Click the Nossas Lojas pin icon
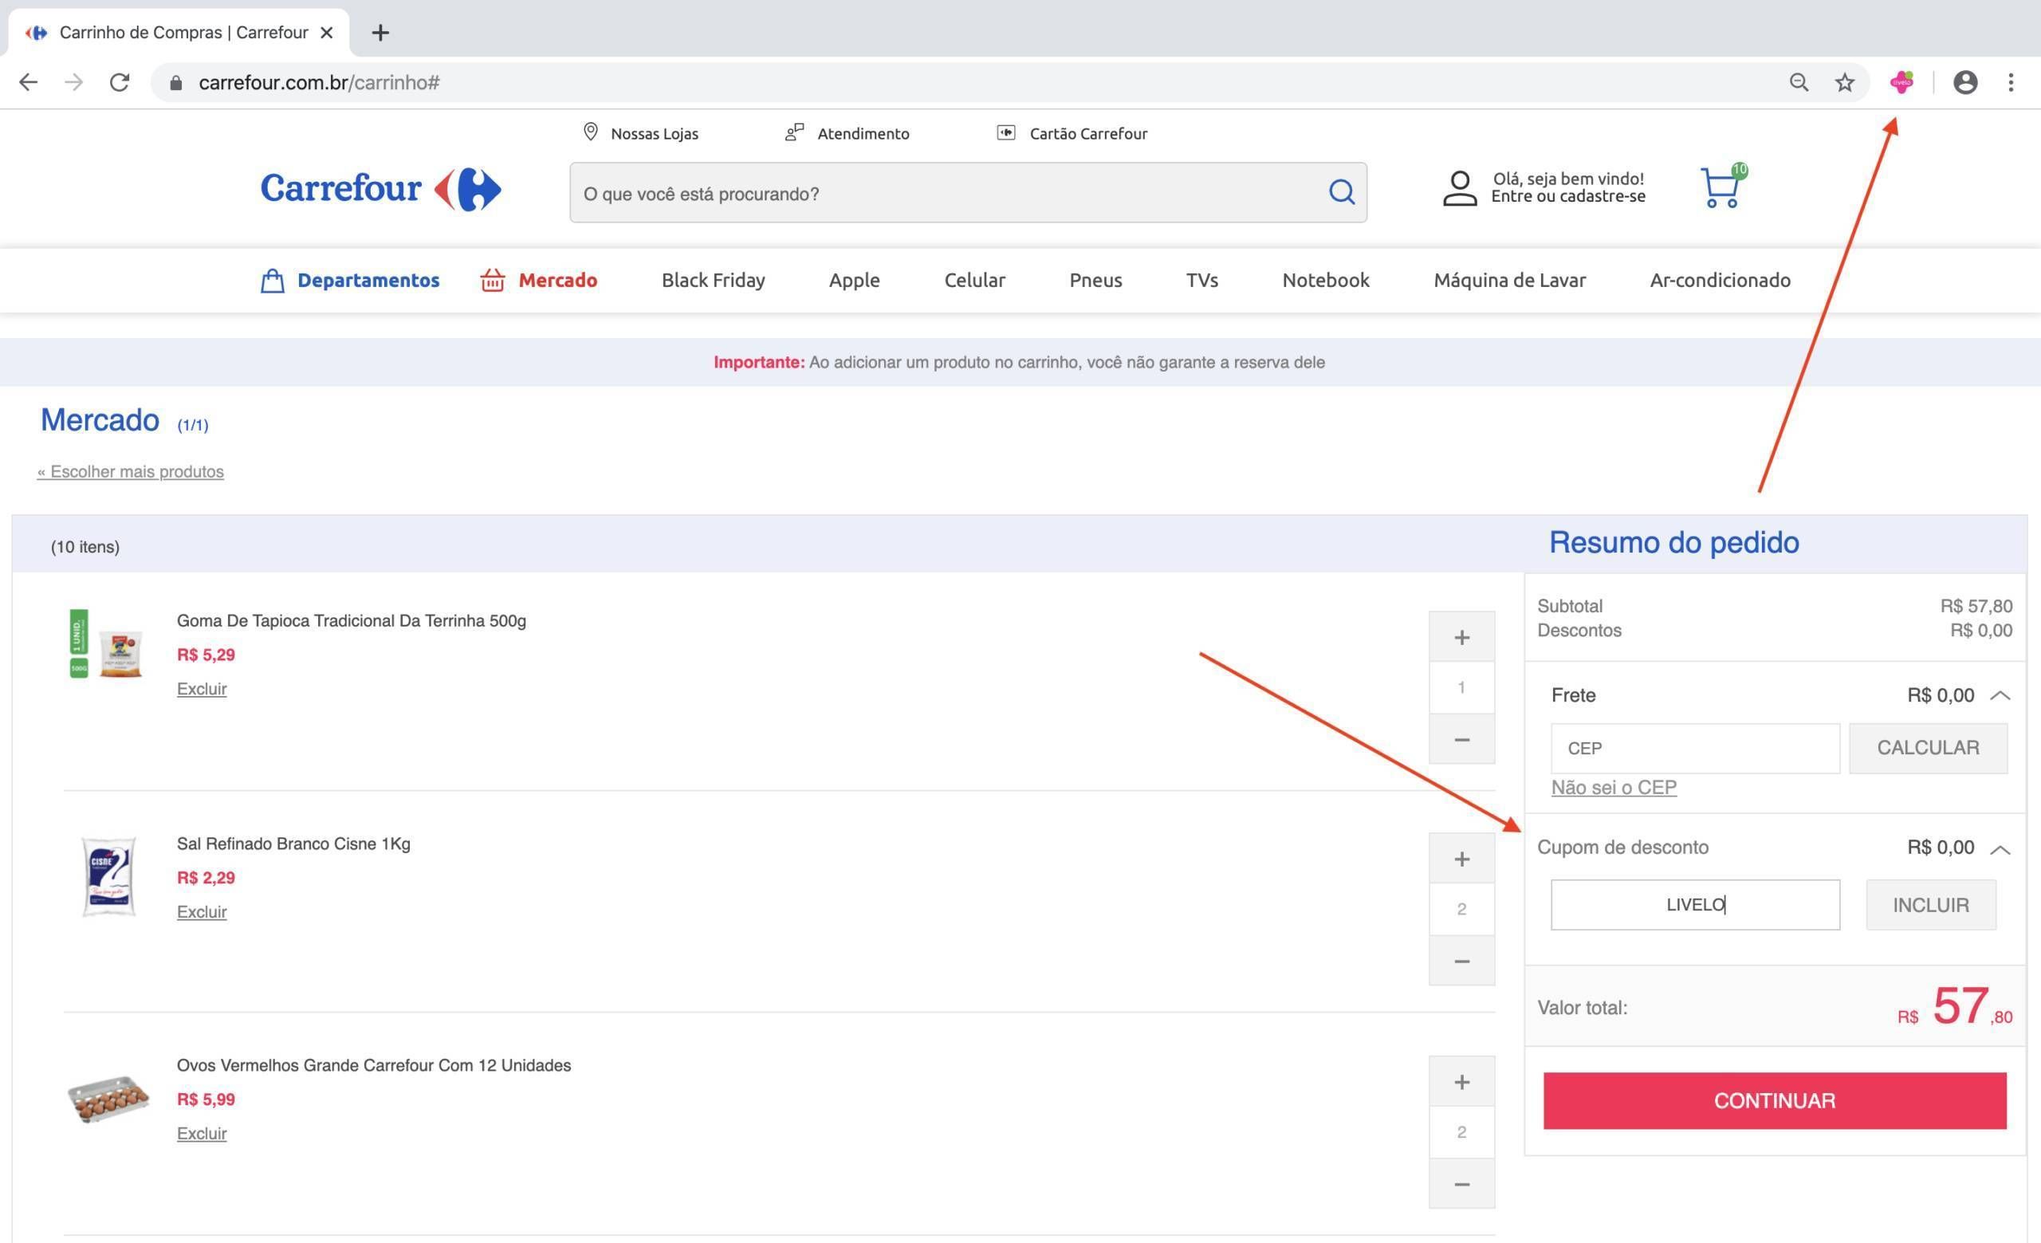The image size is (2041, 1243). click(591, 132)
